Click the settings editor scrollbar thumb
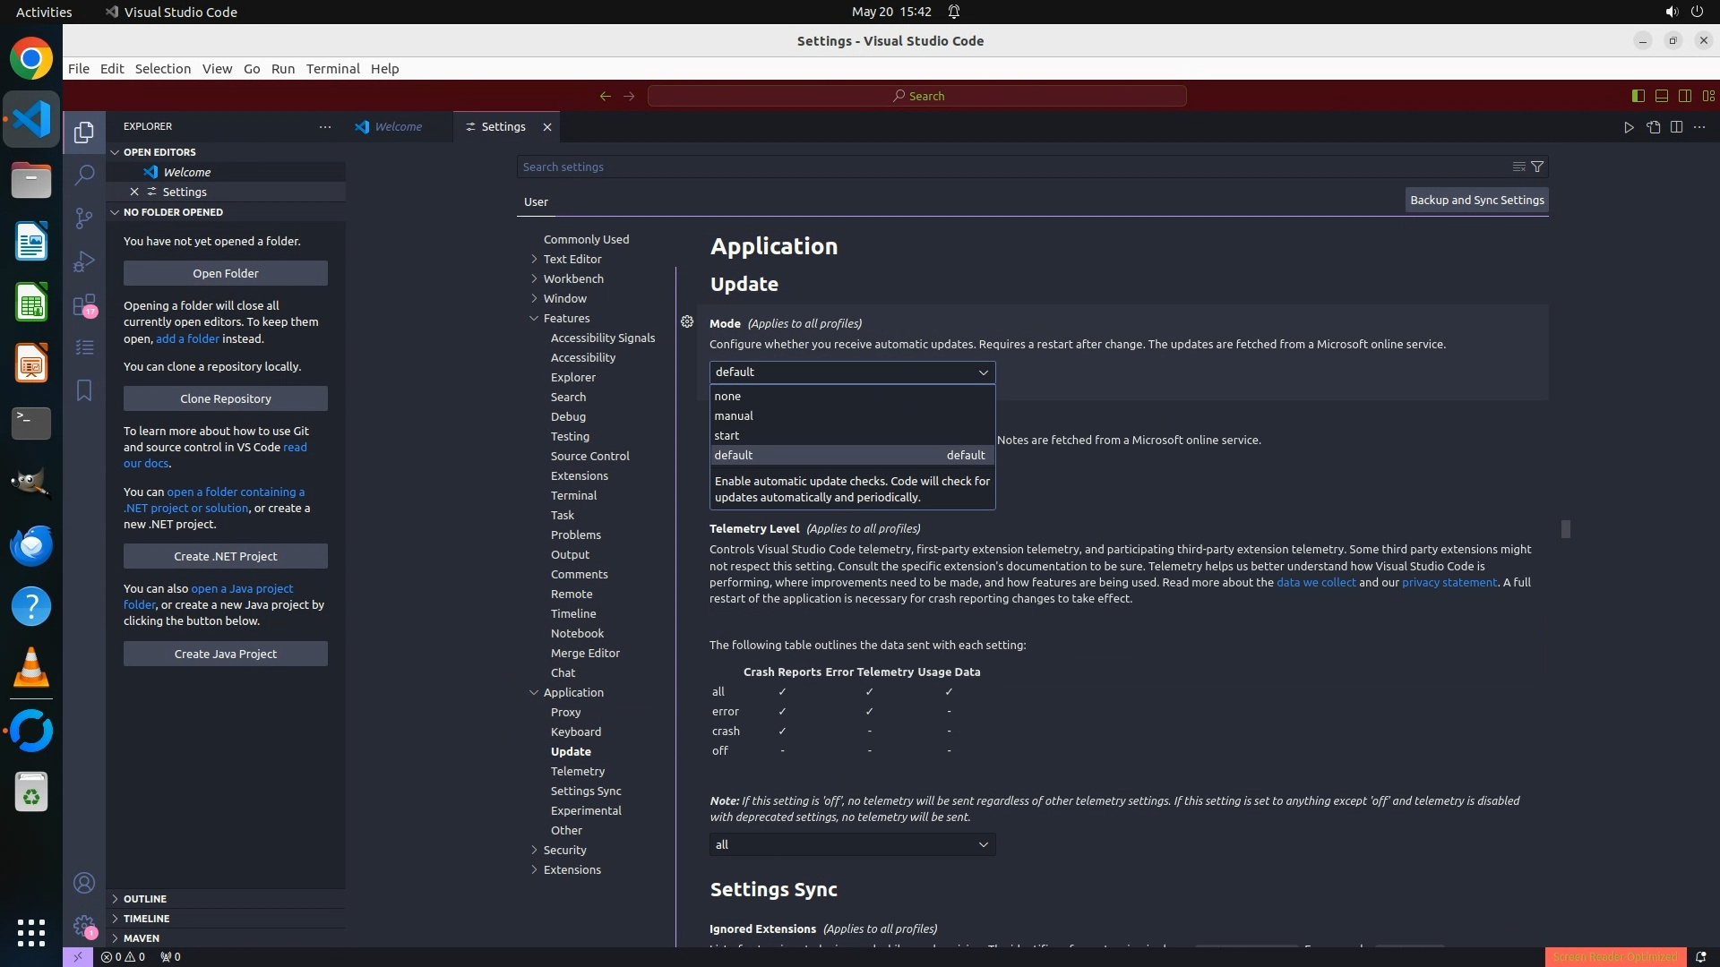The width and height of the screenshot is (1720, 967). point(1566,529)
